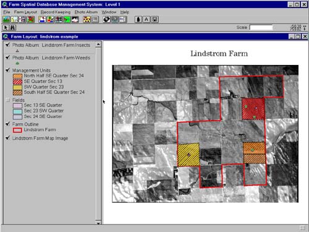Open the Photo Album menu
The image size is (309, 232).
(86, 12)
